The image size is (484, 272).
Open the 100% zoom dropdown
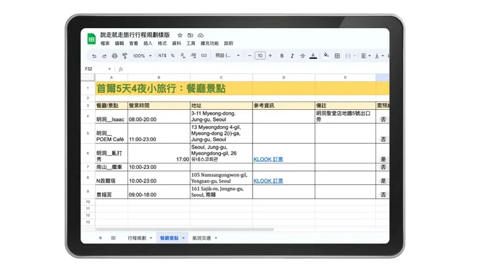click(142, 56)
